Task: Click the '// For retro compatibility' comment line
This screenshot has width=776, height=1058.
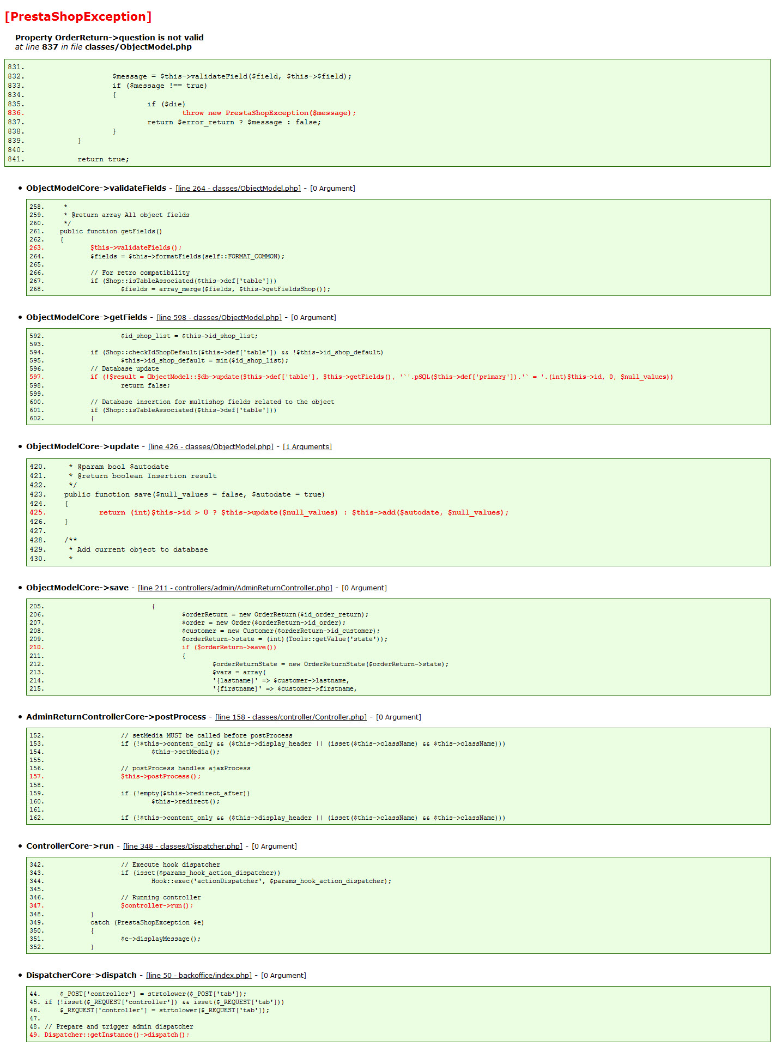Action: [140, 273]
